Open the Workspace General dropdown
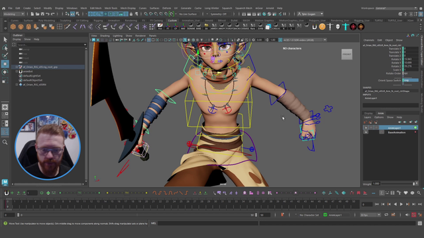This screenshot has height=238, width=424. [396, 9]
